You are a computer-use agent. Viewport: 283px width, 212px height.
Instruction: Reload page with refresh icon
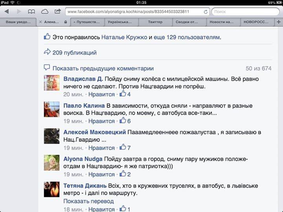click(206, 12)
